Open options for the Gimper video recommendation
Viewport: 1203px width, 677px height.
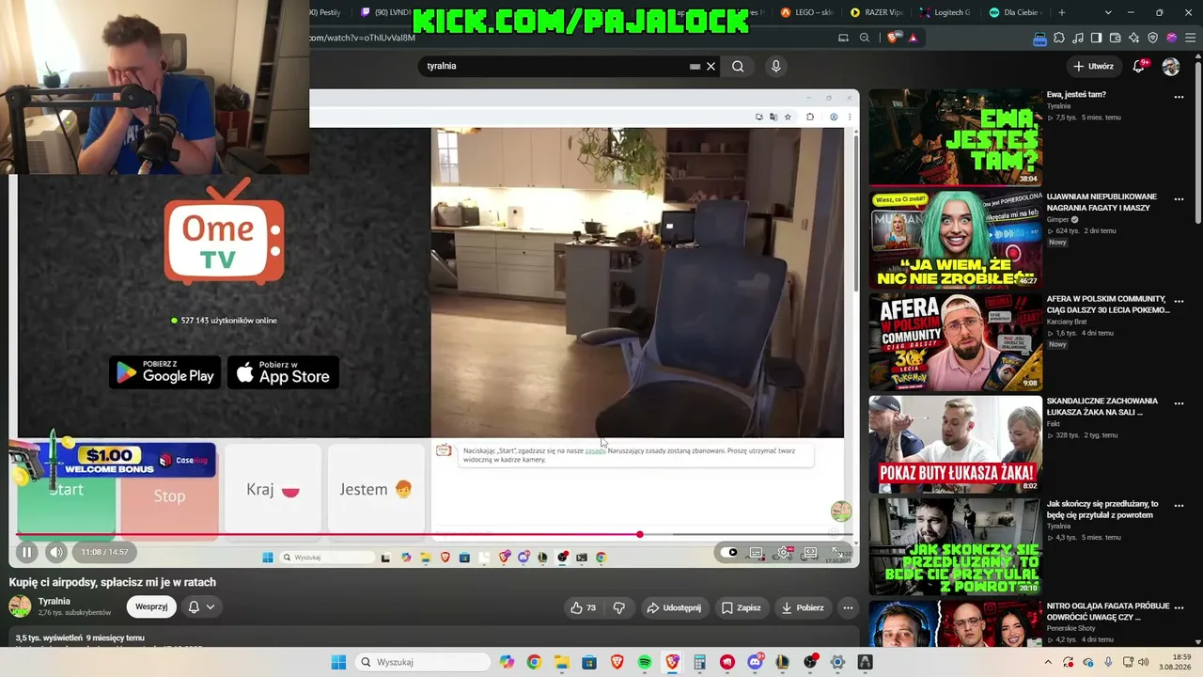(x=1179, y=199)
